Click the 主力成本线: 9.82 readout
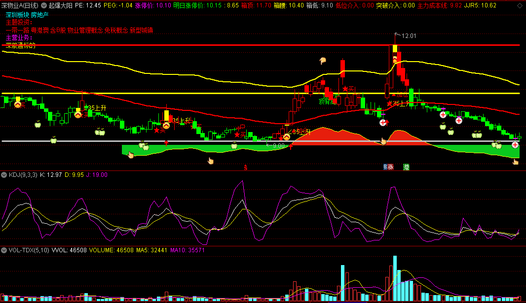This screenshot has height=303, width=526. [x=440, y=5]
